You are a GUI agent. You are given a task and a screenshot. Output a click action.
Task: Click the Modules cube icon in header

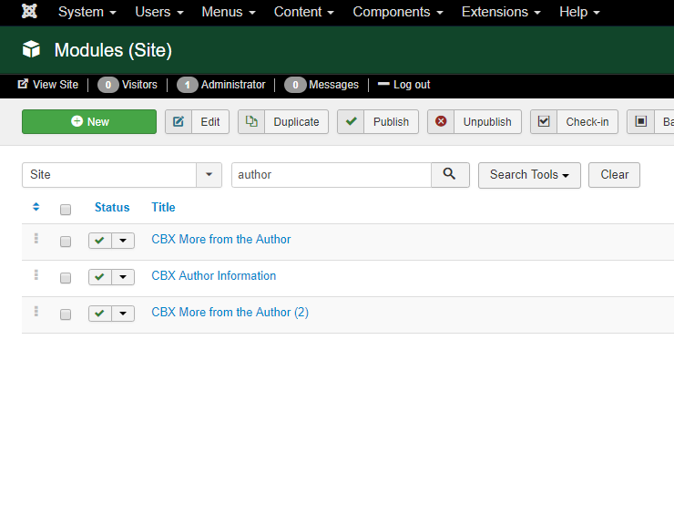[31, 49]
